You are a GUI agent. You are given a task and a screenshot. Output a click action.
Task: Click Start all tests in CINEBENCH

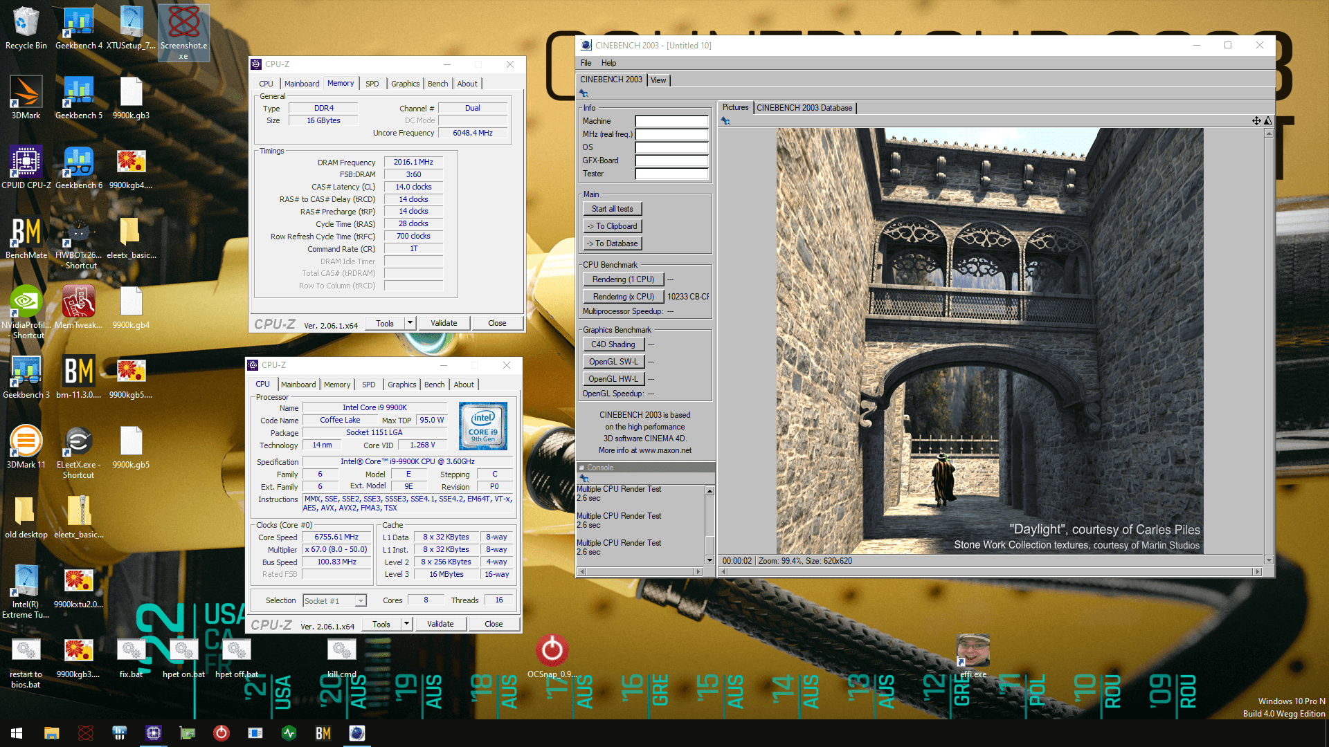612,209
